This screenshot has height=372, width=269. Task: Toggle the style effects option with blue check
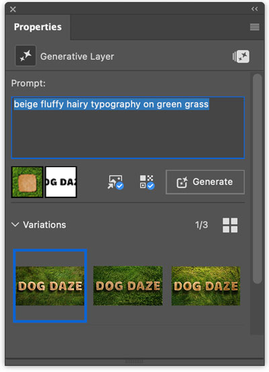click(x=147, y=182)
